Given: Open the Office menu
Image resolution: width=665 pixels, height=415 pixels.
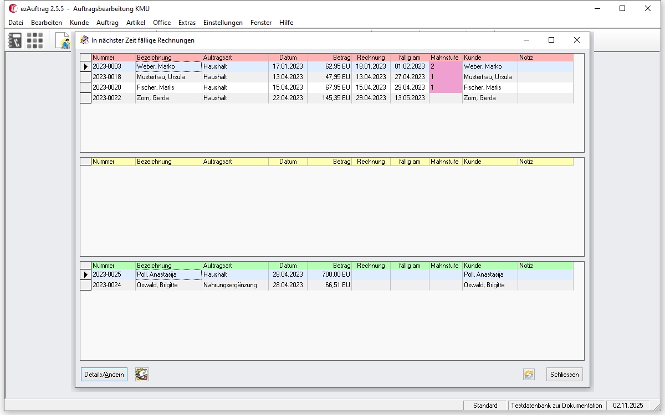Looking at the screenshot, I should pyautogui.click(x=162, y=23).
